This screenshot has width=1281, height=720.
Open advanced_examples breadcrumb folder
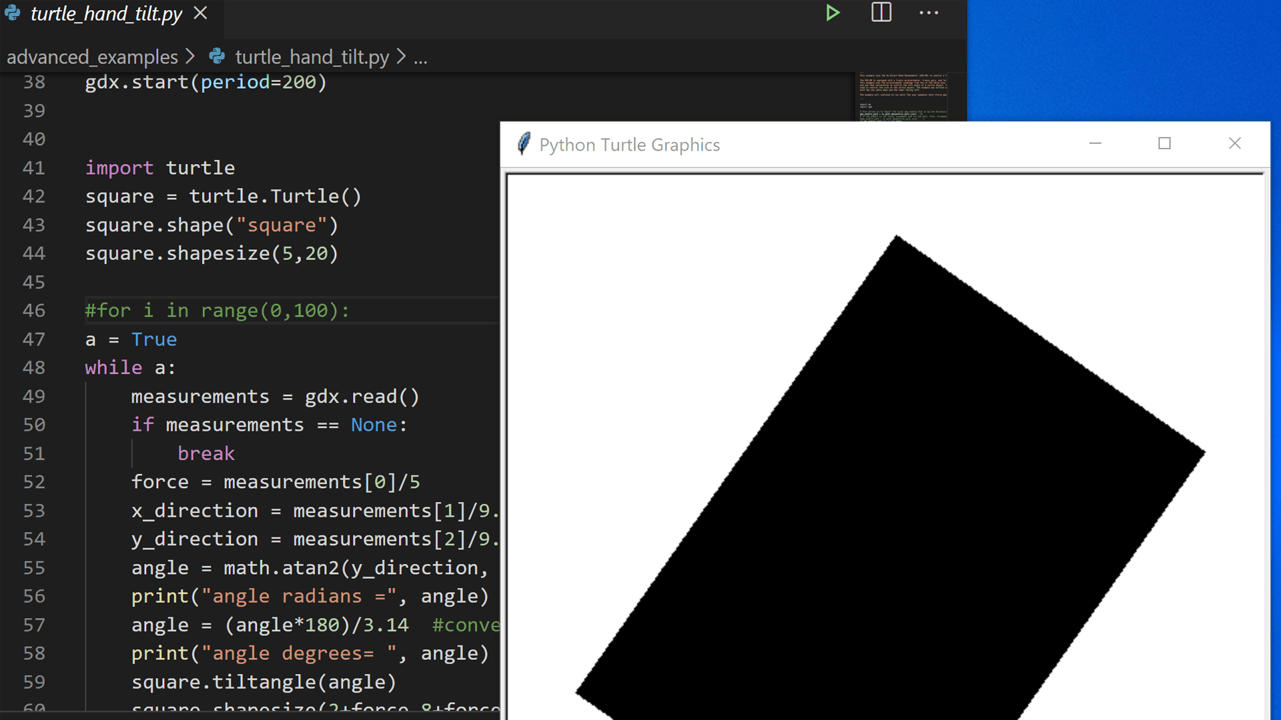92,57
